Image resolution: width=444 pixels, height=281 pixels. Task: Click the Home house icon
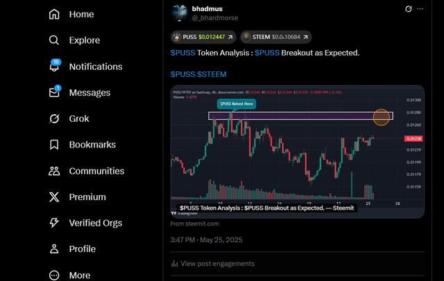(x=54, y=14)
